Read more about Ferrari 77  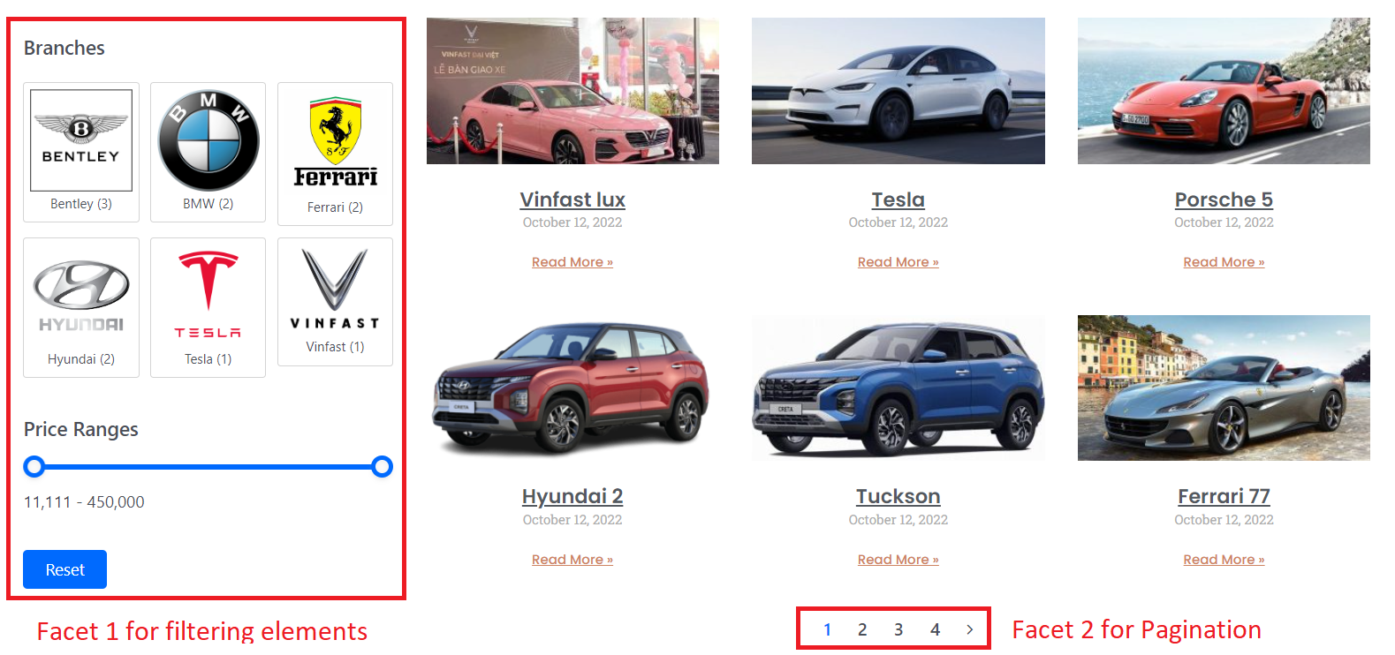[1224, 560]
